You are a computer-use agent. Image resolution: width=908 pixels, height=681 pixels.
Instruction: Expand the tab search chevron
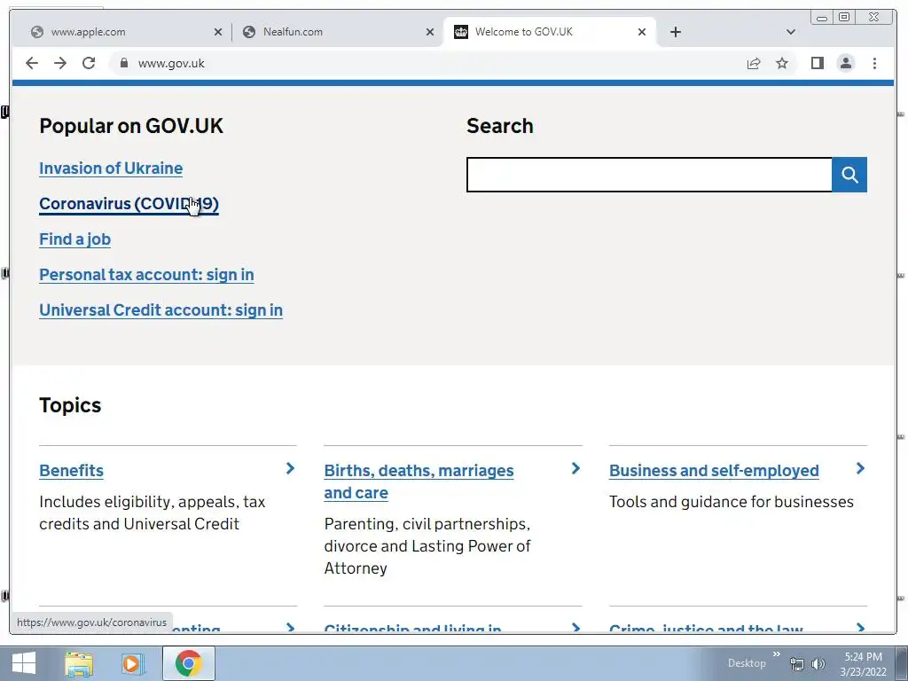tap(790, 32)
